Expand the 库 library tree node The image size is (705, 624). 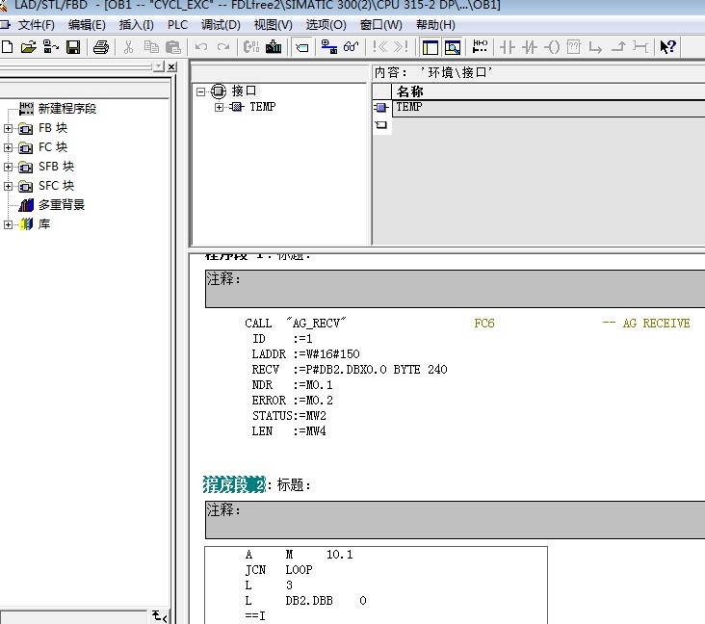click(x=8, y=224)
